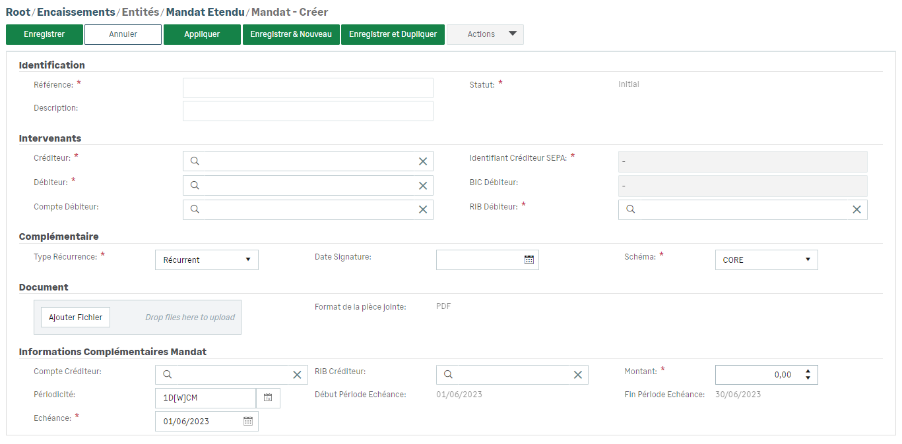This screenshot has height=444, width=902.
Task: Clear the RIB Débiteur field
Action: click(856, 209)
